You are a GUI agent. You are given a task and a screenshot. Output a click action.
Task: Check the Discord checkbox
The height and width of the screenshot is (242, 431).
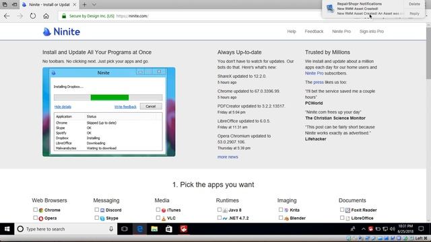[x=96, y=210]
